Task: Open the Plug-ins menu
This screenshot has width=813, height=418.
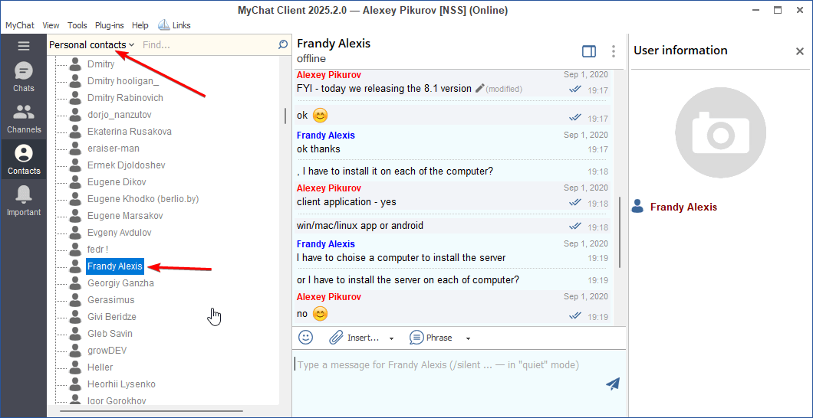Action: coord(110,25)
